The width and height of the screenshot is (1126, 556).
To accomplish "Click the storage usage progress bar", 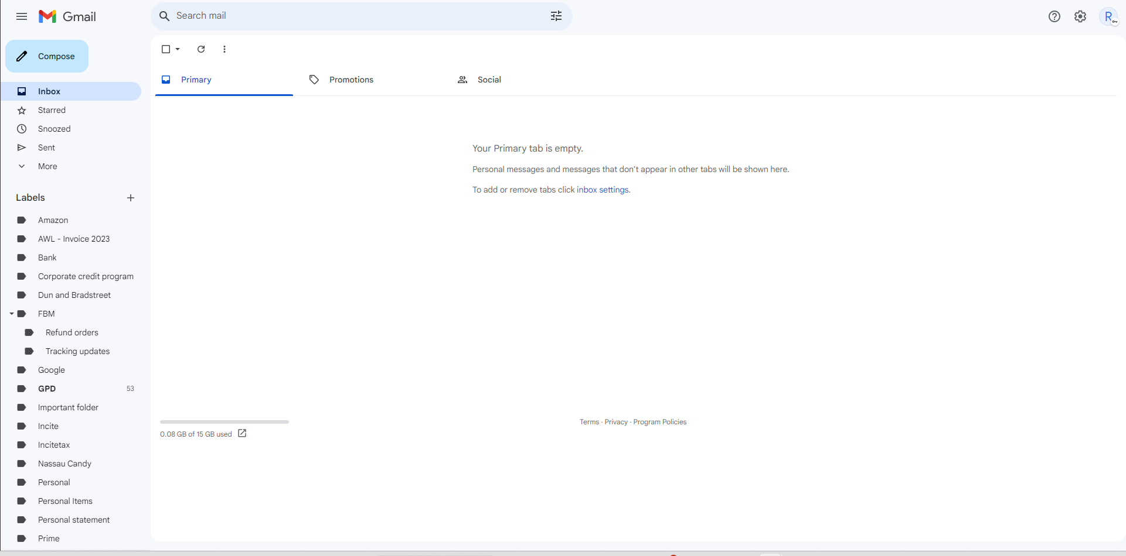I will (224, 421).
